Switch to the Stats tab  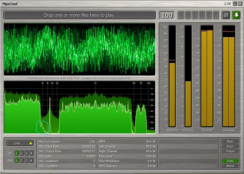230,161
